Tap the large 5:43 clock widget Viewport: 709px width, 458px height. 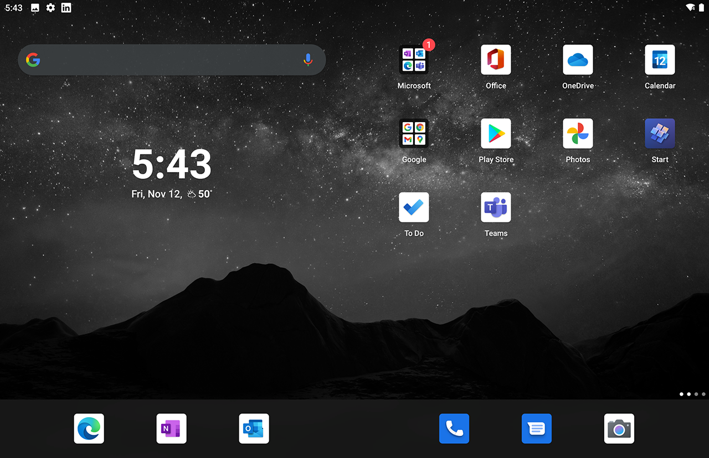(x=172, y=164)
